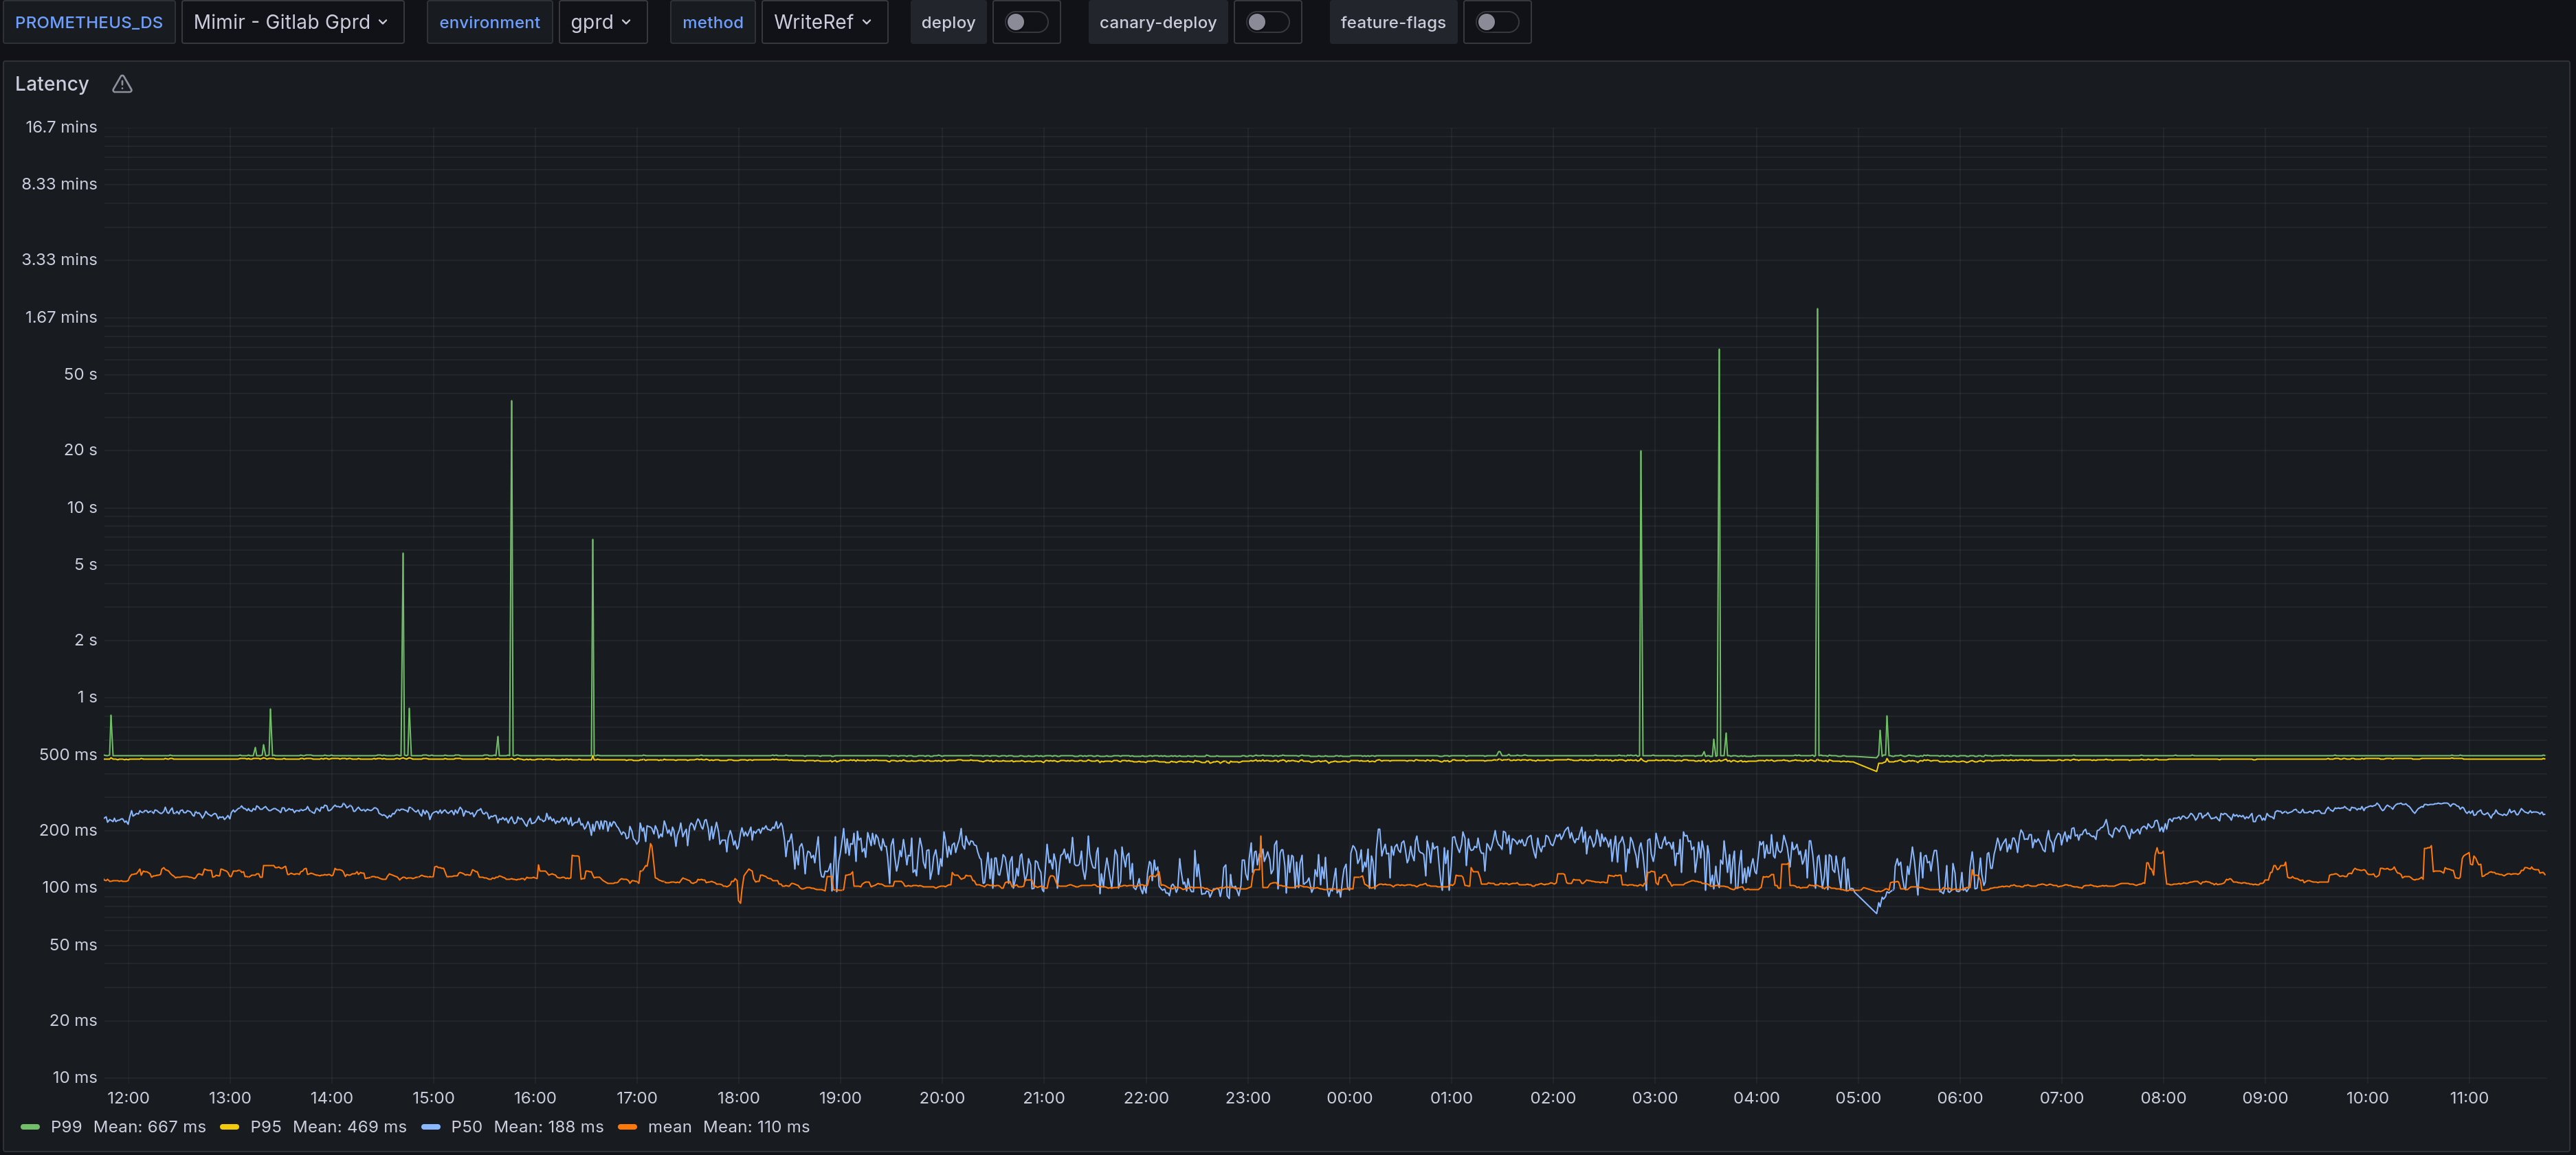This screenshot has height=1155, width=2576.
Task: Isolate the P95 series via its legend label
Action: point(266,1127)
